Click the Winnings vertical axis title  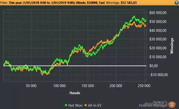click(172, 46)
